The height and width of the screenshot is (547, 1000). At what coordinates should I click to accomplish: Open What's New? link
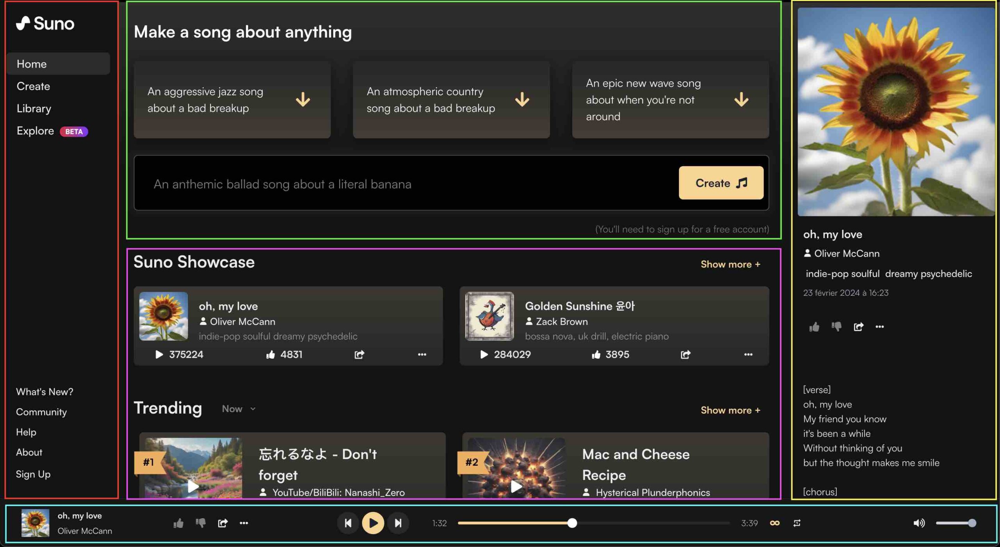(x=45, y=391)
